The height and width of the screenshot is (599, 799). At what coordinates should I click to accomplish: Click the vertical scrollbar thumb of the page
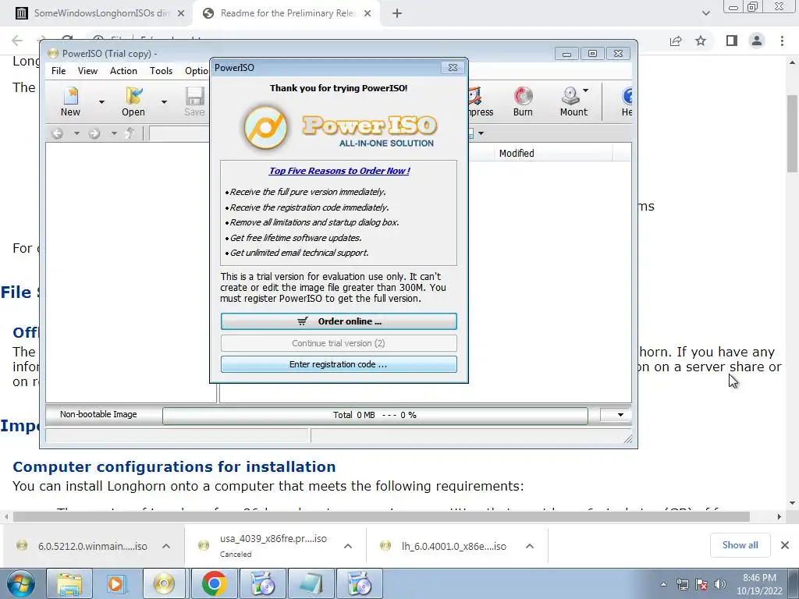[793, 133]
